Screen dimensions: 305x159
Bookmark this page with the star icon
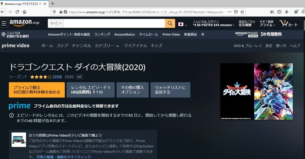242,12
